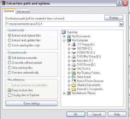Screen dimensions: 130x119
Task: Click the My Network Places icon
Action: 69,93
